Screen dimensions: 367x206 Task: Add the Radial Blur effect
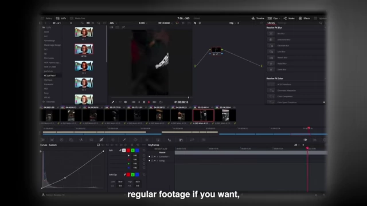pos(295,64)
